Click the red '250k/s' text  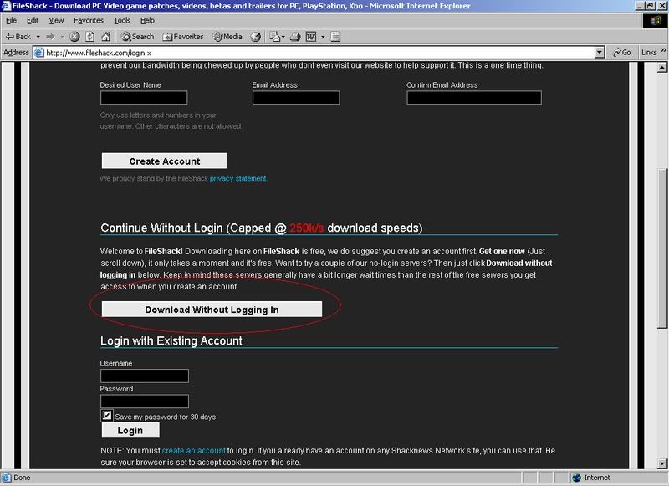coord(306,228)
